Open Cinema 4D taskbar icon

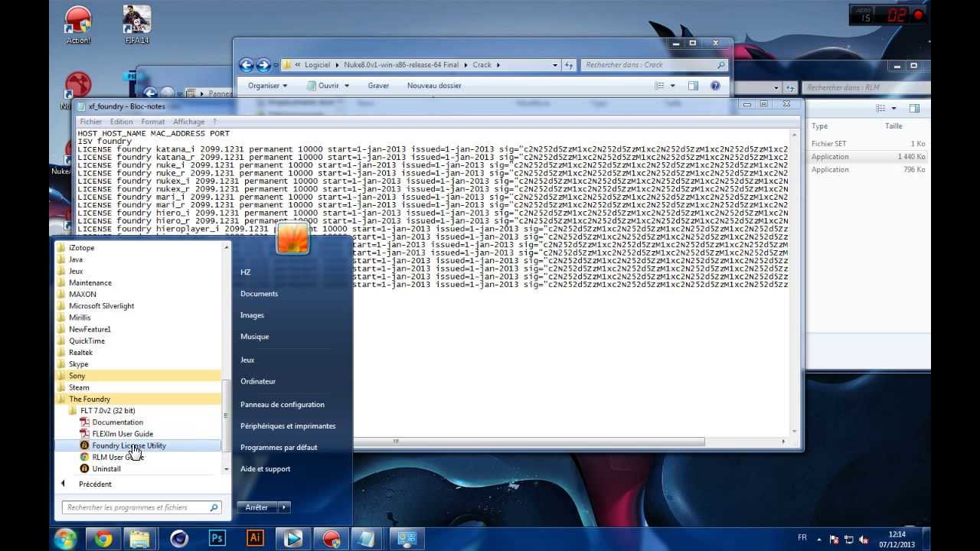click(x=179, y=539)
